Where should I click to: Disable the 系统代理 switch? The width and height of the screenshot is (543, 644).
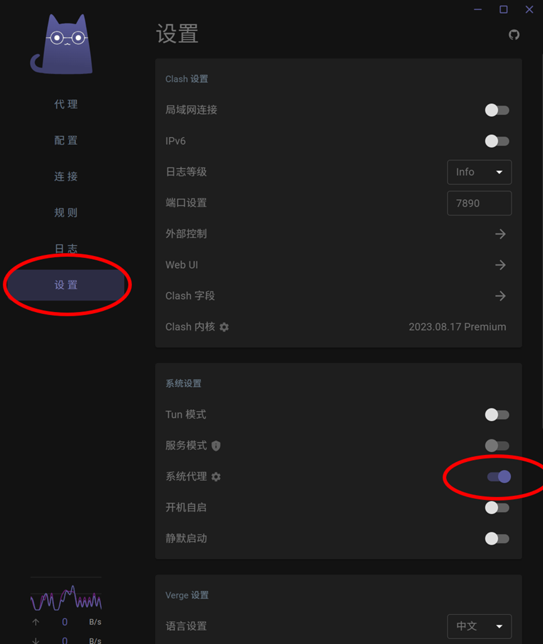498,476
